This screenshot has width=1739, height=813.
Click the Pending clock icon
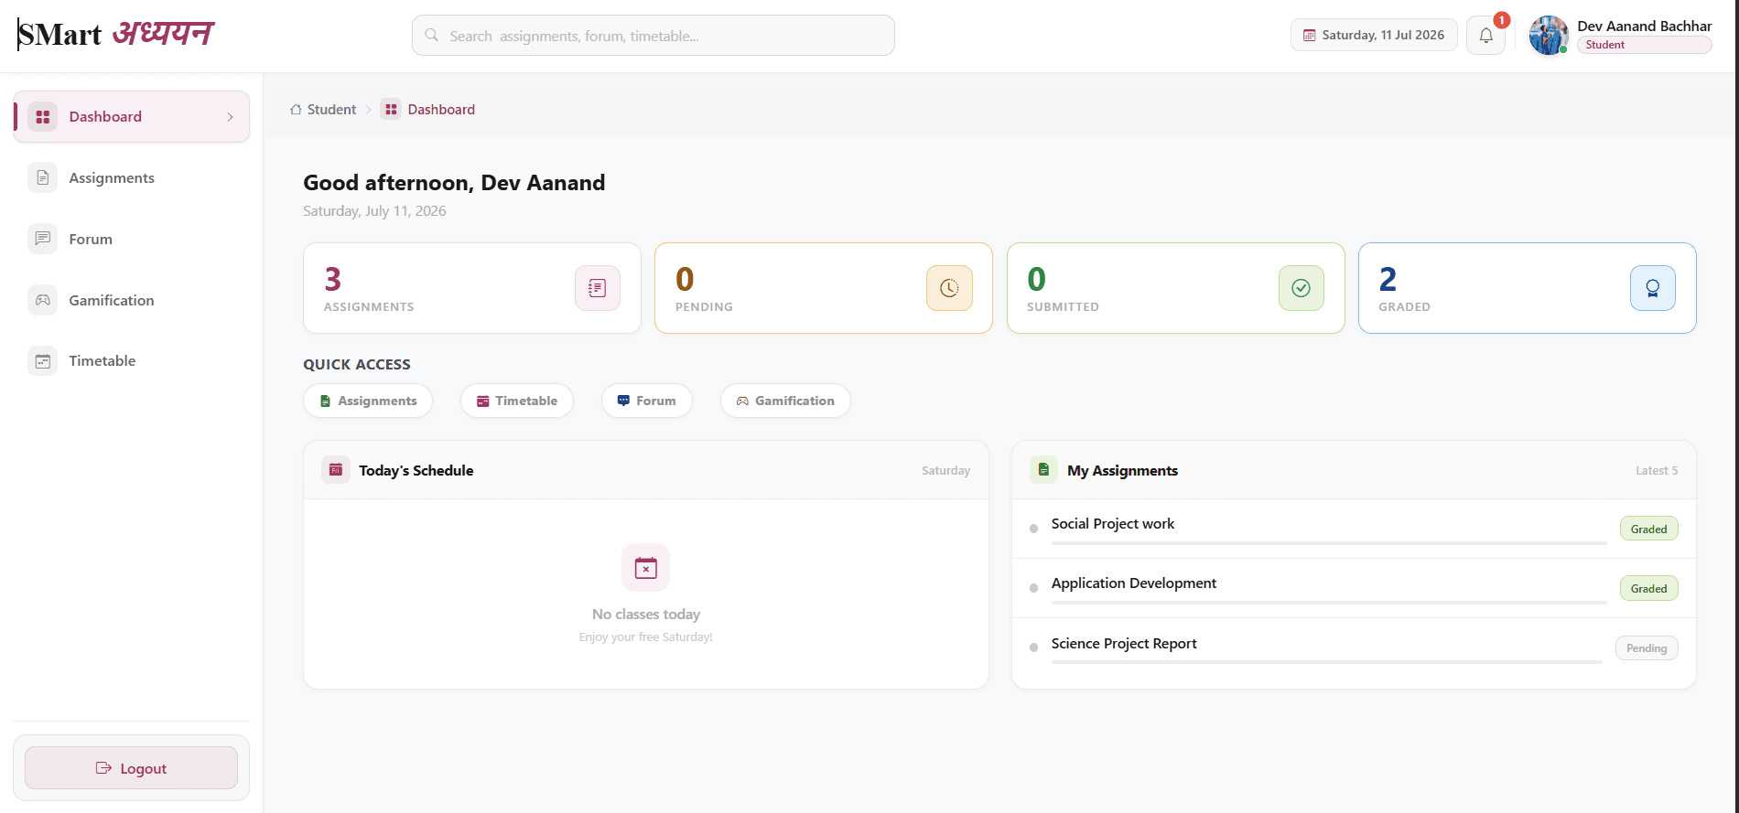click(949, 288)
